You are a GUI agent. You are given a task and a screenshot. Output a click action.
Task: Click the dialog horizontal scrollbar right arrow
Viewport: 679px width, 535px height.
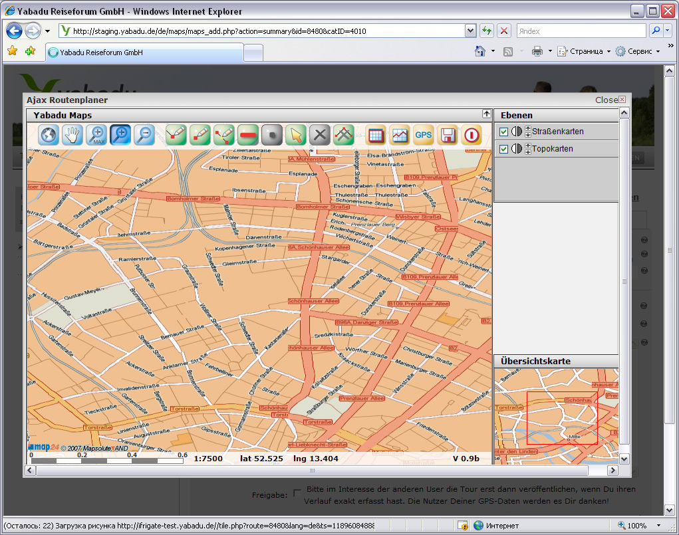(x=612, y=470)
